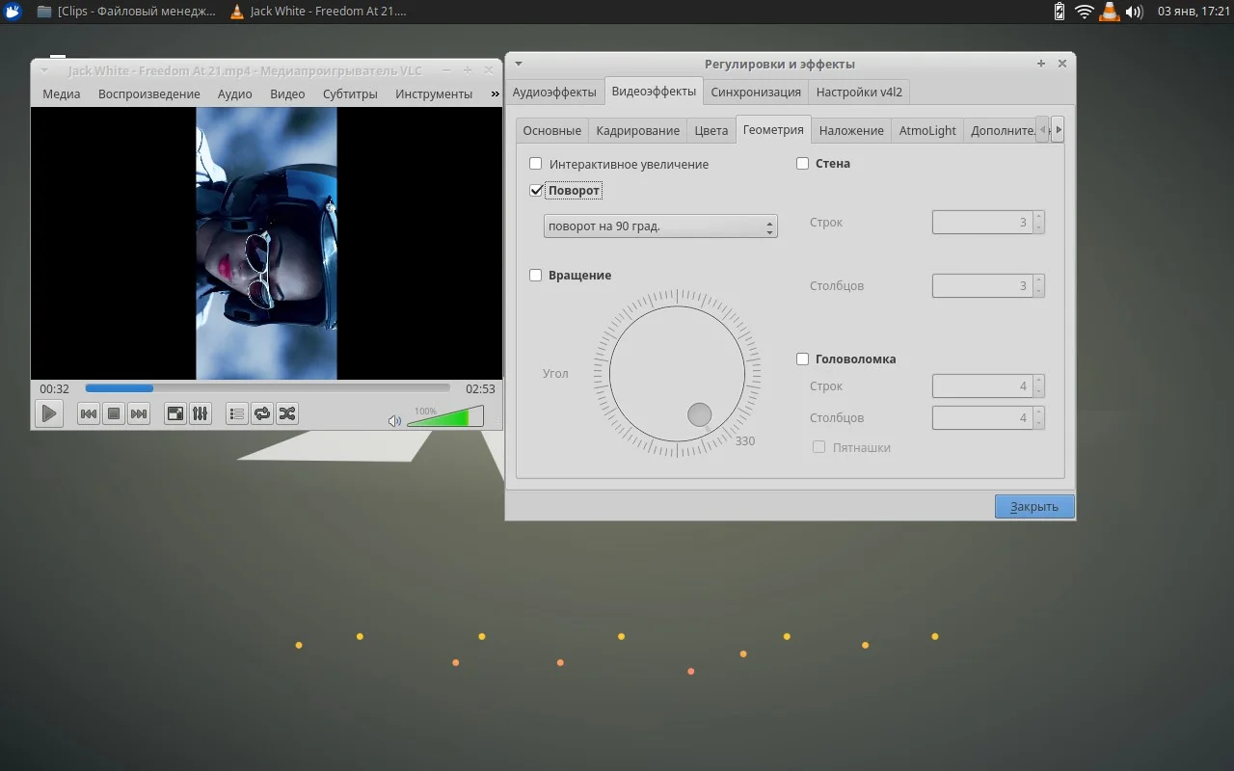Enable the Интерактивное увеличение checkbox
The width and height of the screenshot is (1234, 771).
(x=536, y=164)
